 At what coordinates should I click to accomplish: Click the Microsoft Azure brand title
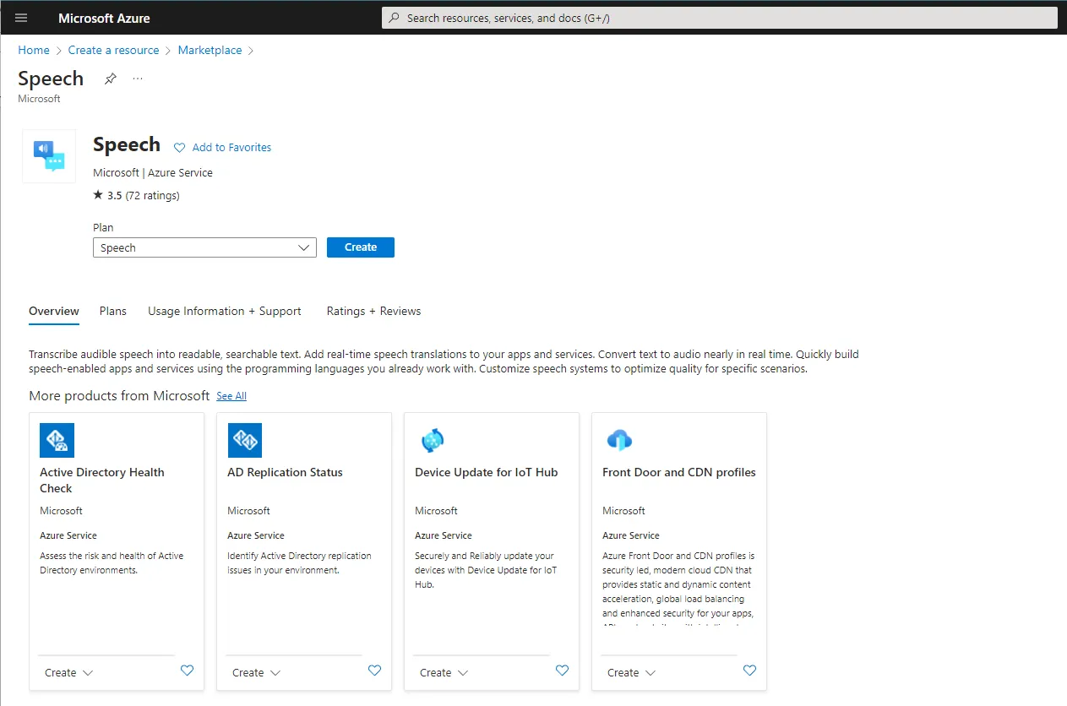click(x=104, y=18)
